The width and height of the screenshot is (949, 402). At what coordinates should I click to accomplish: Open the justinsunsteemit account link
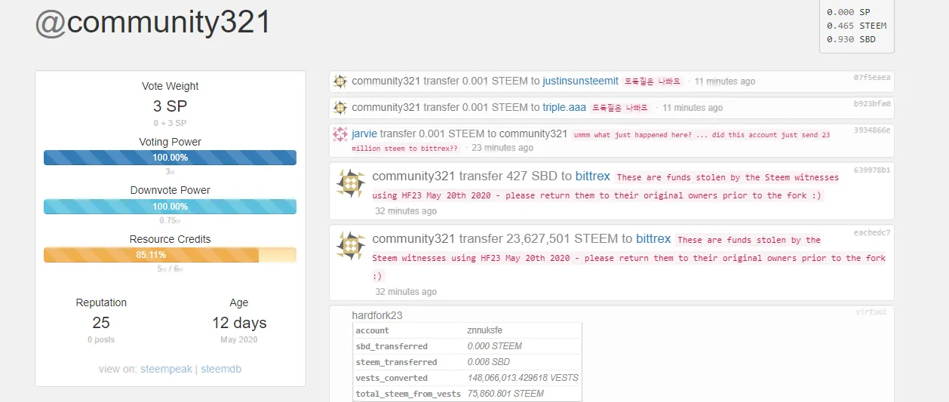tap(580, 81)
